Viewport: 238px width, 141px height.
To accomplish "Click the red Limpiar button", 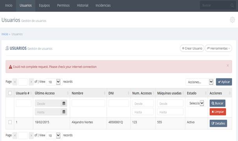I will (x=218, y=112).
